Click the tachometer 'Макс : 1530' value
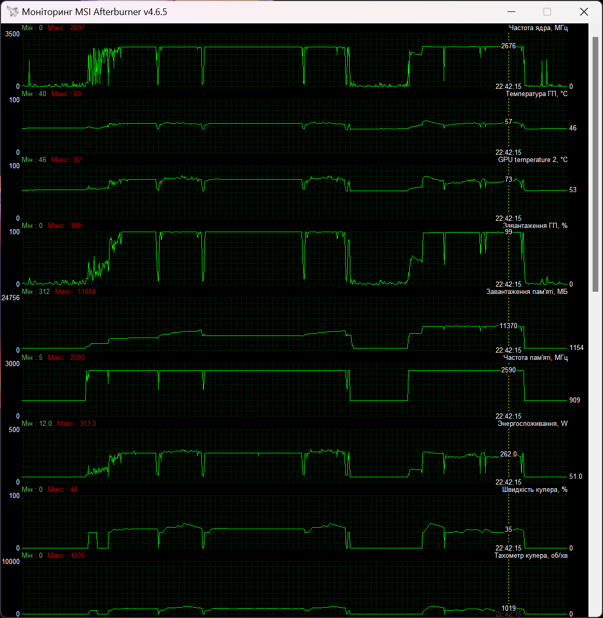This screenshot has width=603, height=618. click(66, 555)
